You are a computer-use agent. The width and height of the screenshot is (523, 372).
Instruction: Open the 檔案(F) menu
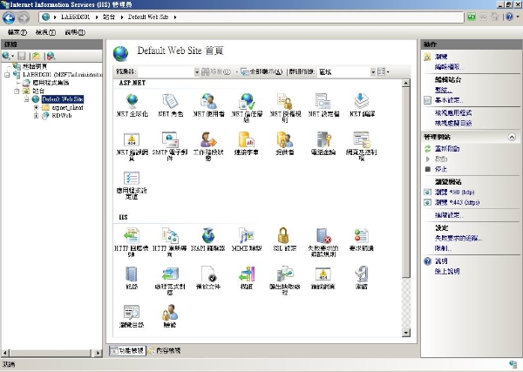[x=17, y=32]
